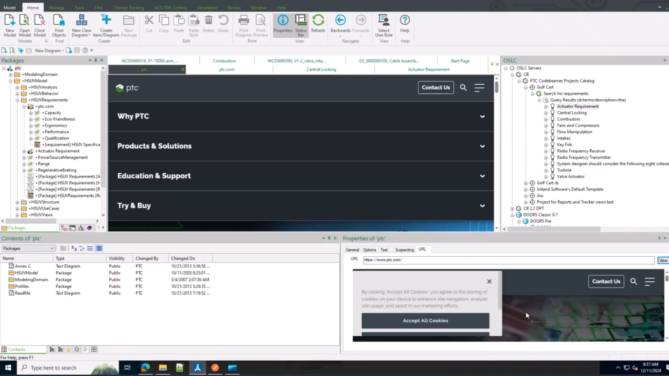Select Options tab in Properties pane
Image resolution: width=669 pixels, height=376 pixels.
pos(369,250)
